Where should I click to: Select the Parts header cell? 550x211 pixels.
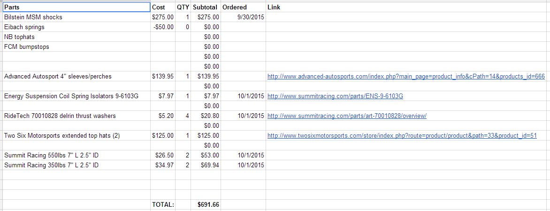[76, 7]
